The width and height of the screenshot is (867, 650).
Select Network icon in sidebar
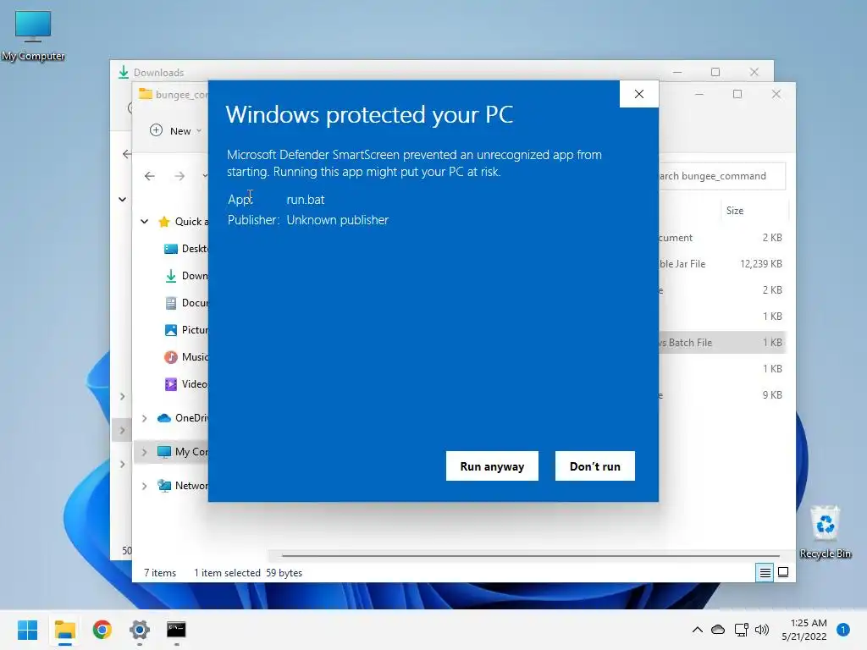pos(164,486)
